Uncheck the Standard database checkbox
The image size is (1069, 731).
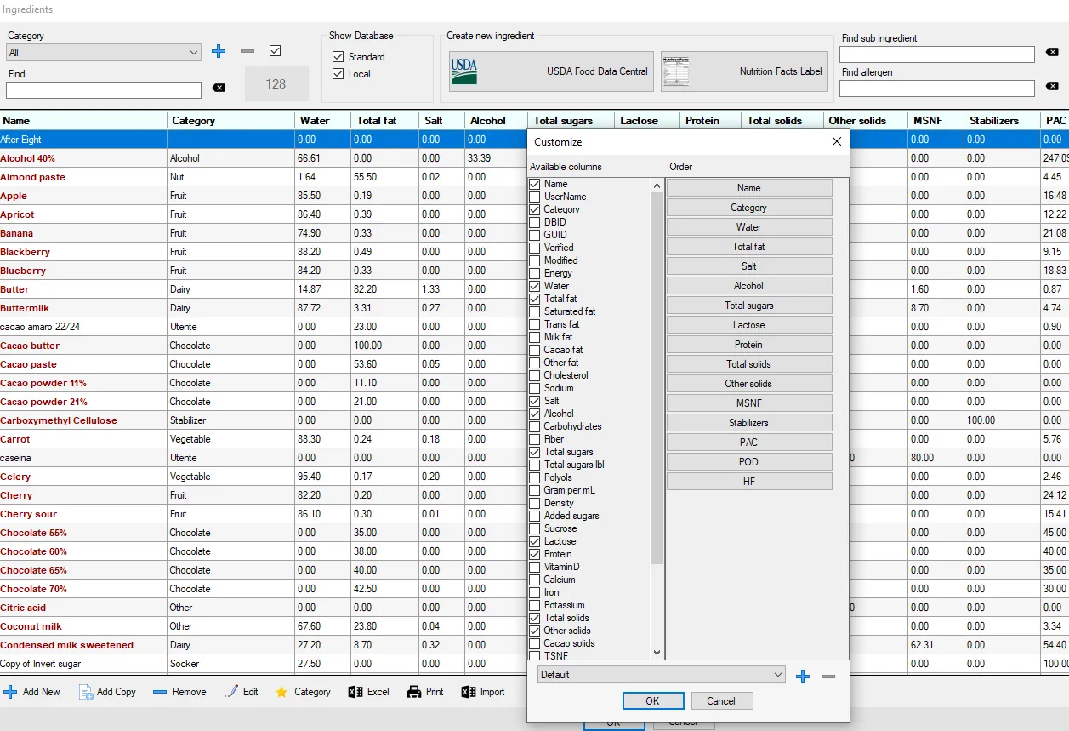tap(338, 56)
